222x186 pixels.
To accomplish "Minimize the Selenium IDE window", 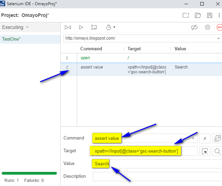I will pyautogui.click(x=186, y=4).
